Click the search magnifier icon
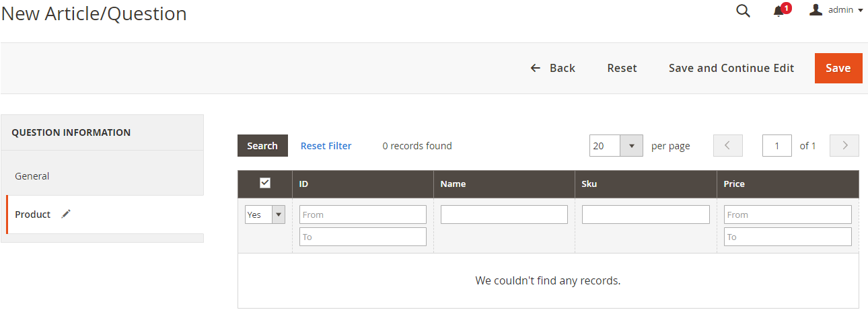Viewport: 868px width, 312px height. tap(743, 11)
